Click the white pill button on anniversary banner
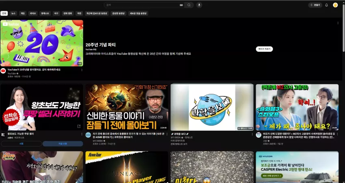 pos(264,49)
